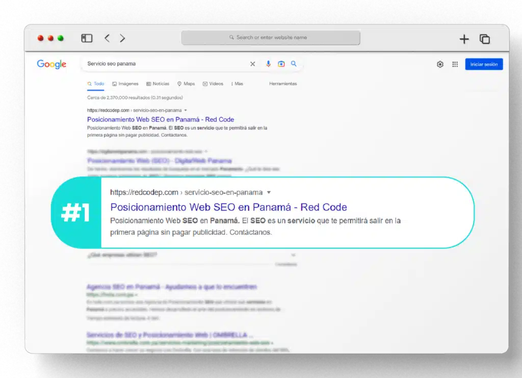Expand dropdown arrow beside small redcodep.com URL
522x378 pixels.
click(186, 110)
